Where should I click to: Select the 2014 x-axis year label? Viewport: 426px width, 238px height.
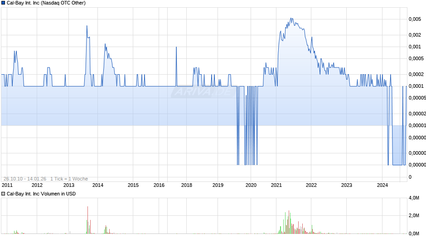98,185
